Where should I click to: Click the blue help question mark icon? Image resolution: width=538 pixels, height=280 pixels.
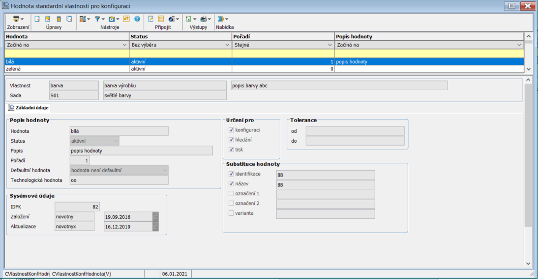[x=137, y=19]
